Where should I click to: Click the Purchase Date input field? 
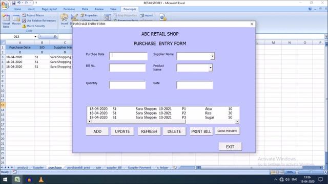(x=128, y=56)
